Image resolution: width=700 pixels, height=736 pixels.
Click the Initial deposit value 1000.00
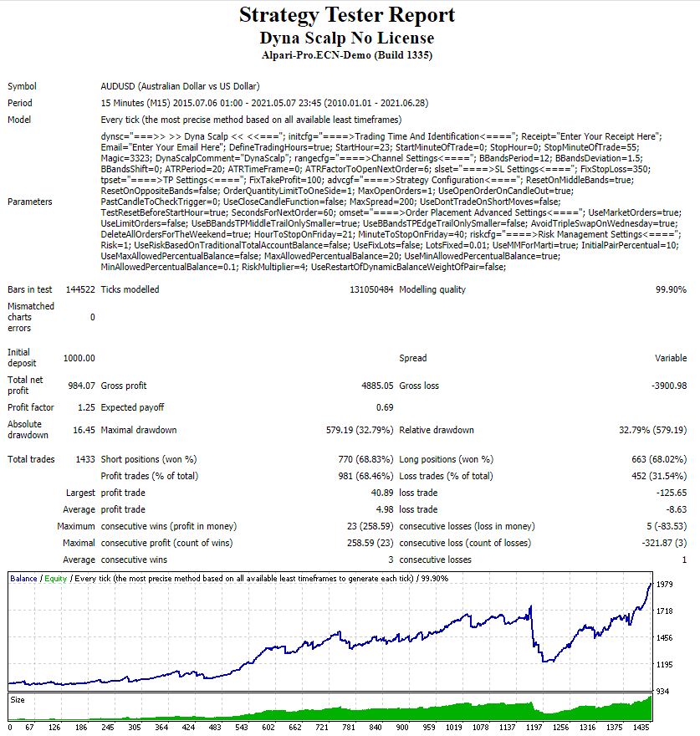(79, 358)
